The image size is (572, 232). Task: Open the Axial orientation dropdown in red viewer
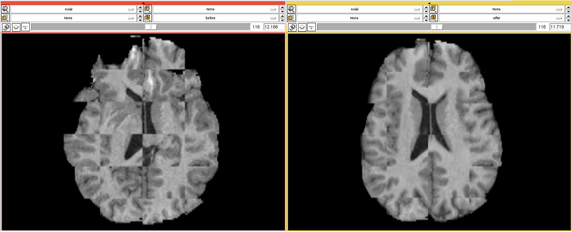pos(73,9)
